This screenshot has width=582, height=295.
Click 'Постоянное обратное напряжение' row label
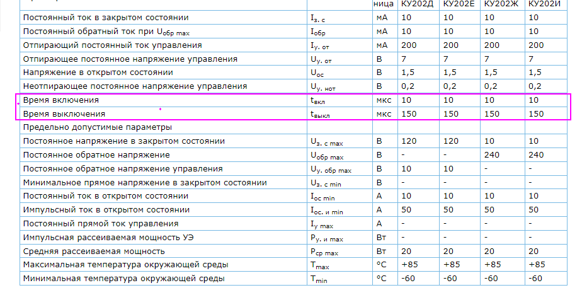96,155
